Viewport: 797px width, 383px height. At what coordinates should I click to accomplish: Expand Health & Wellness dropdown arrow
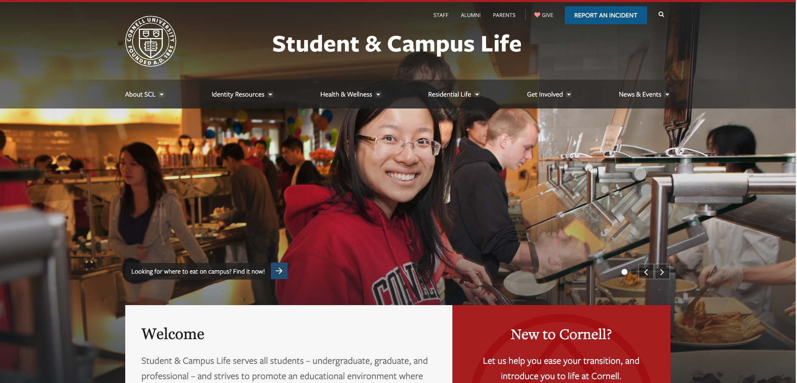pos(378,94)
